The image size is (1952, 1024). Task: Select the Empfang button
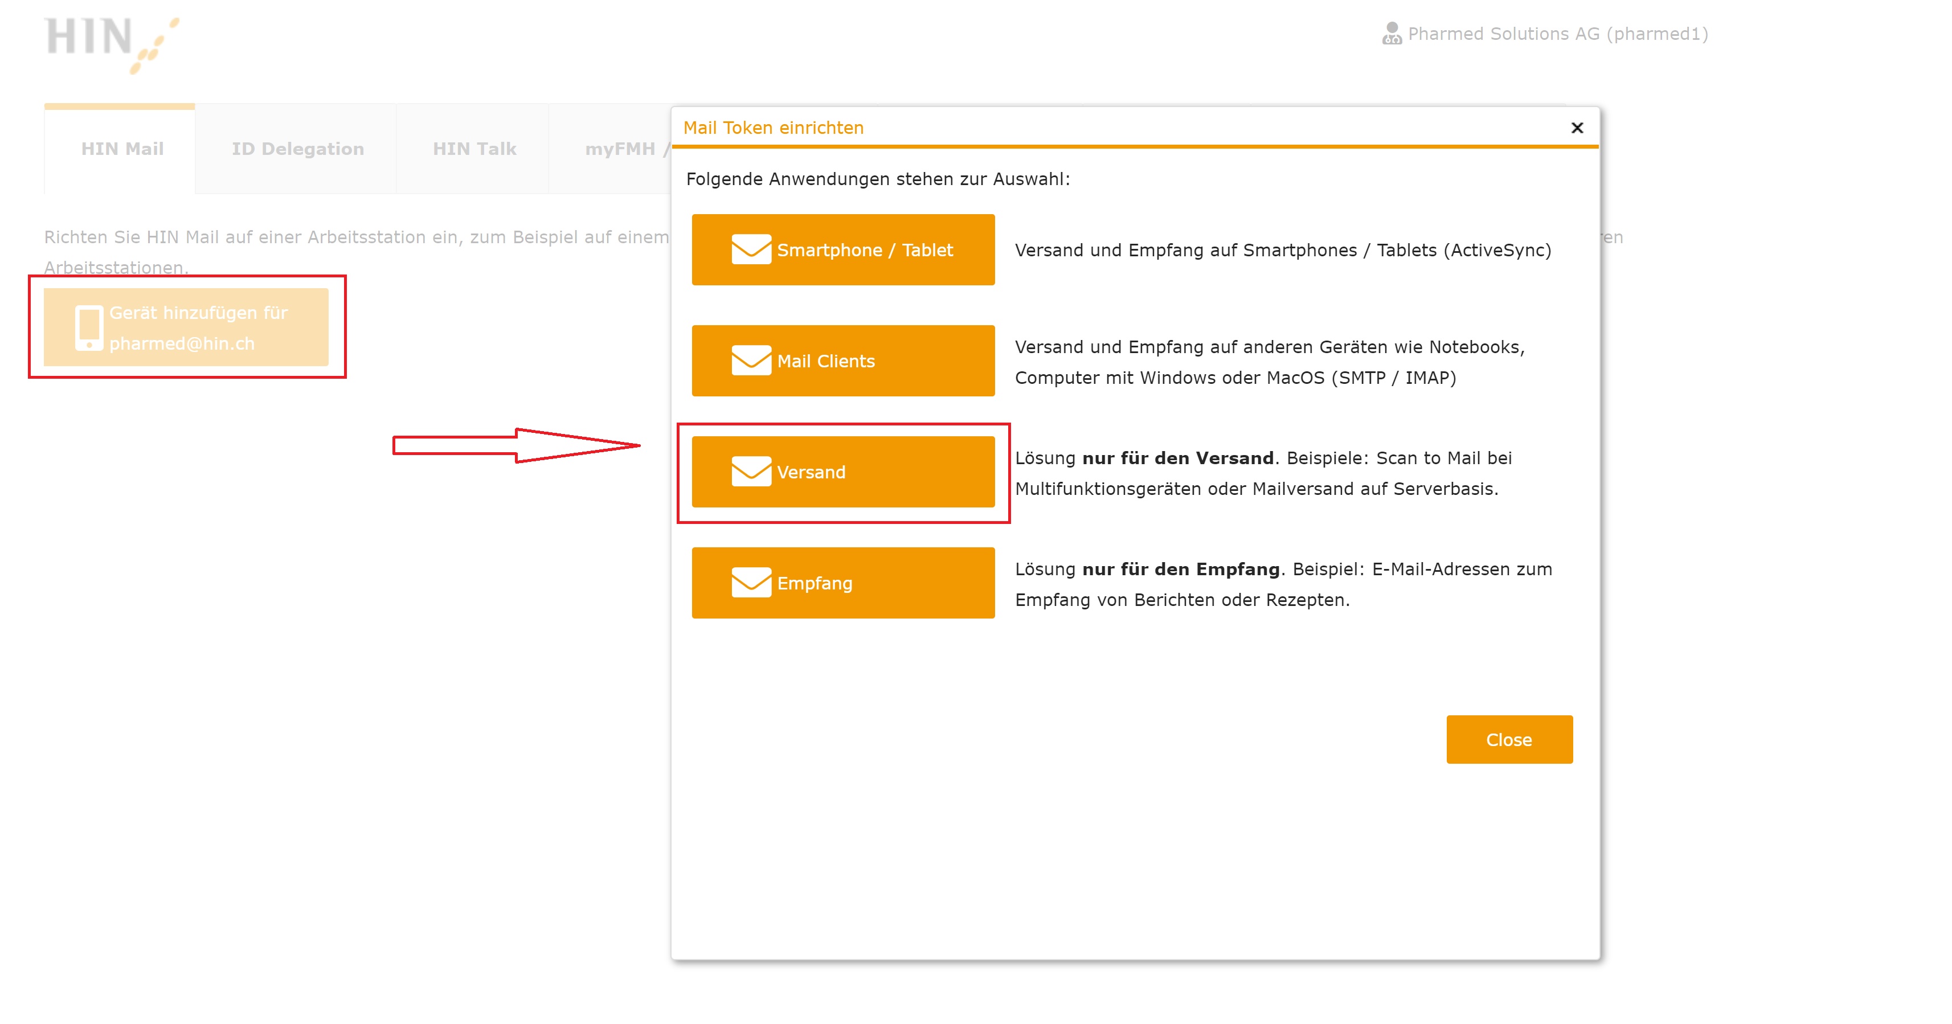tap(842, 583)
